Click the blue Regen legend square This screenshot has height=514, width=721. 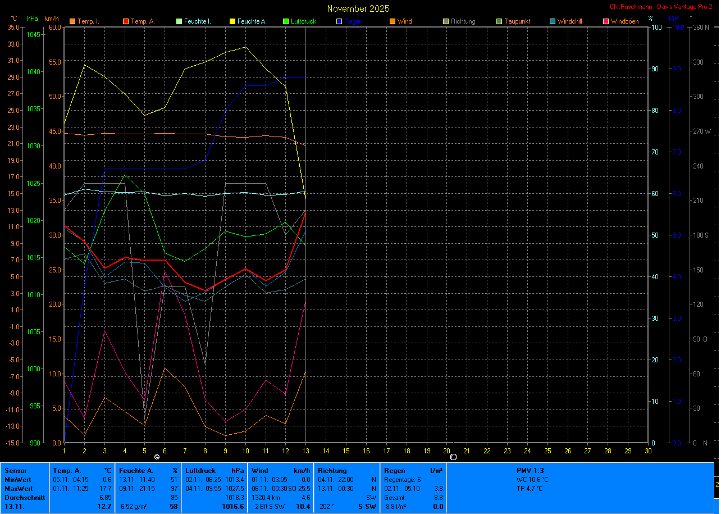click(339, 21)
